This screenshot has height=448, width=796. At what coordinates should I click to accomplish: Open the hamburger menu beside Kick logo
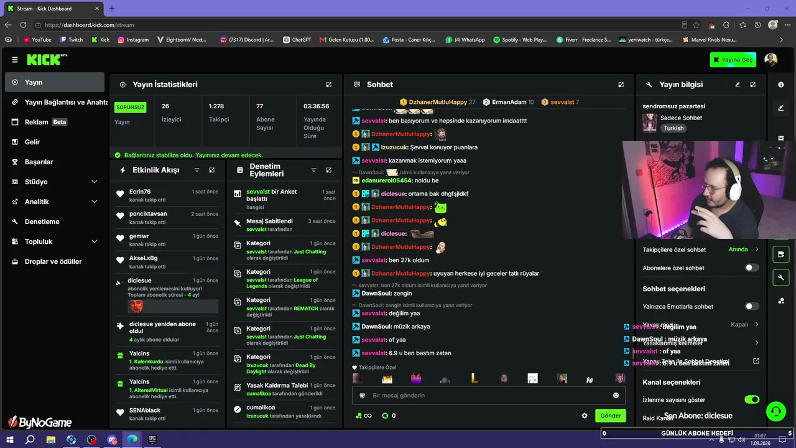coord(15,60)
